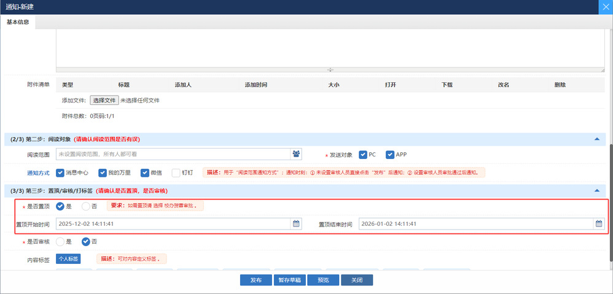Click the 个人标签 button

click(x=68, y=259)
